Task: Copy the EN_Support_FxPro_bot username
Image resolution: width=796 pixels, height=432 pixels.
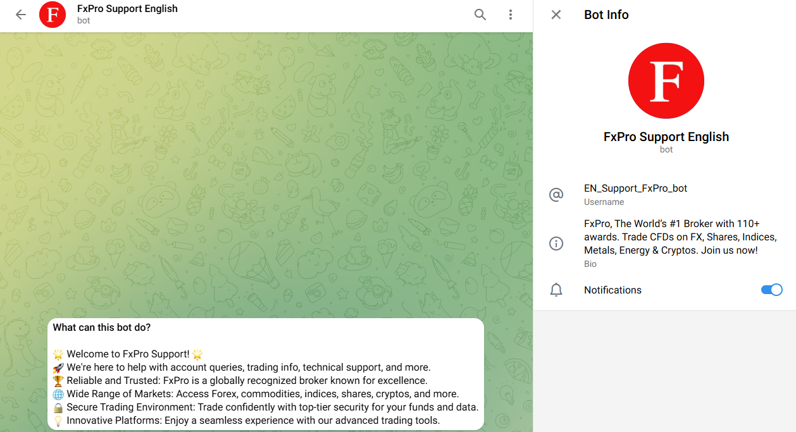Action: click(x=635, y=188)
